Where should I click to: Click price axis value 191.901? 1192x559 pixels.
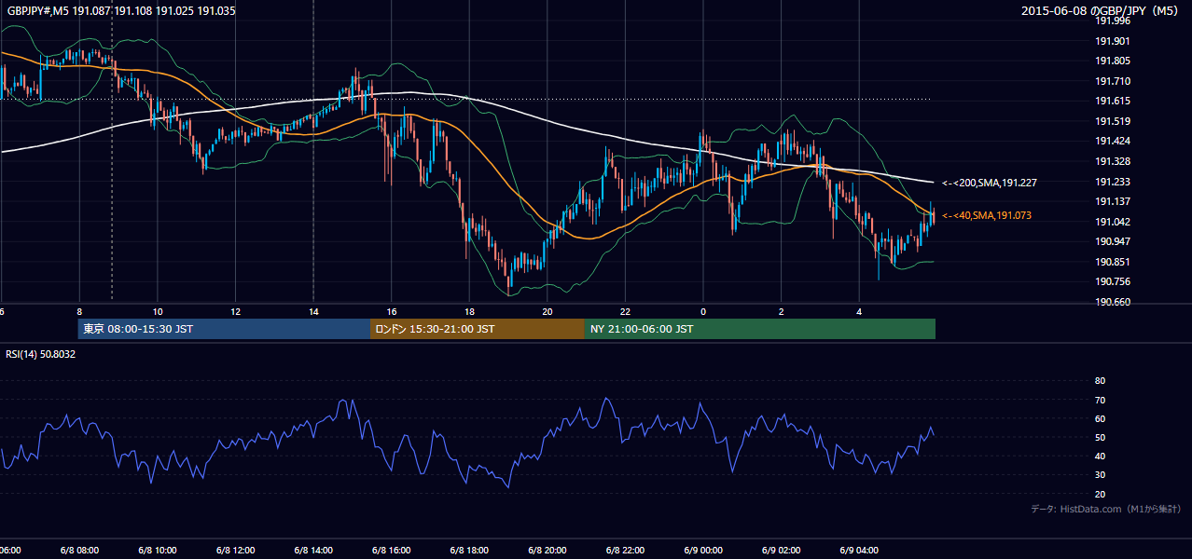point(1112,41)
